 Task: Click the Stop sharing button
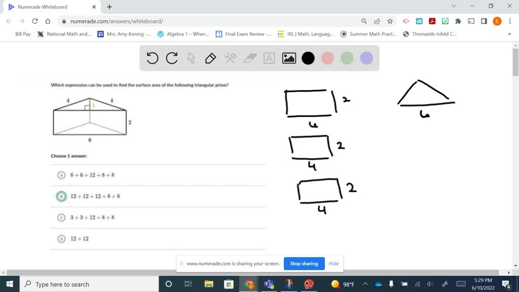(304, 263)
